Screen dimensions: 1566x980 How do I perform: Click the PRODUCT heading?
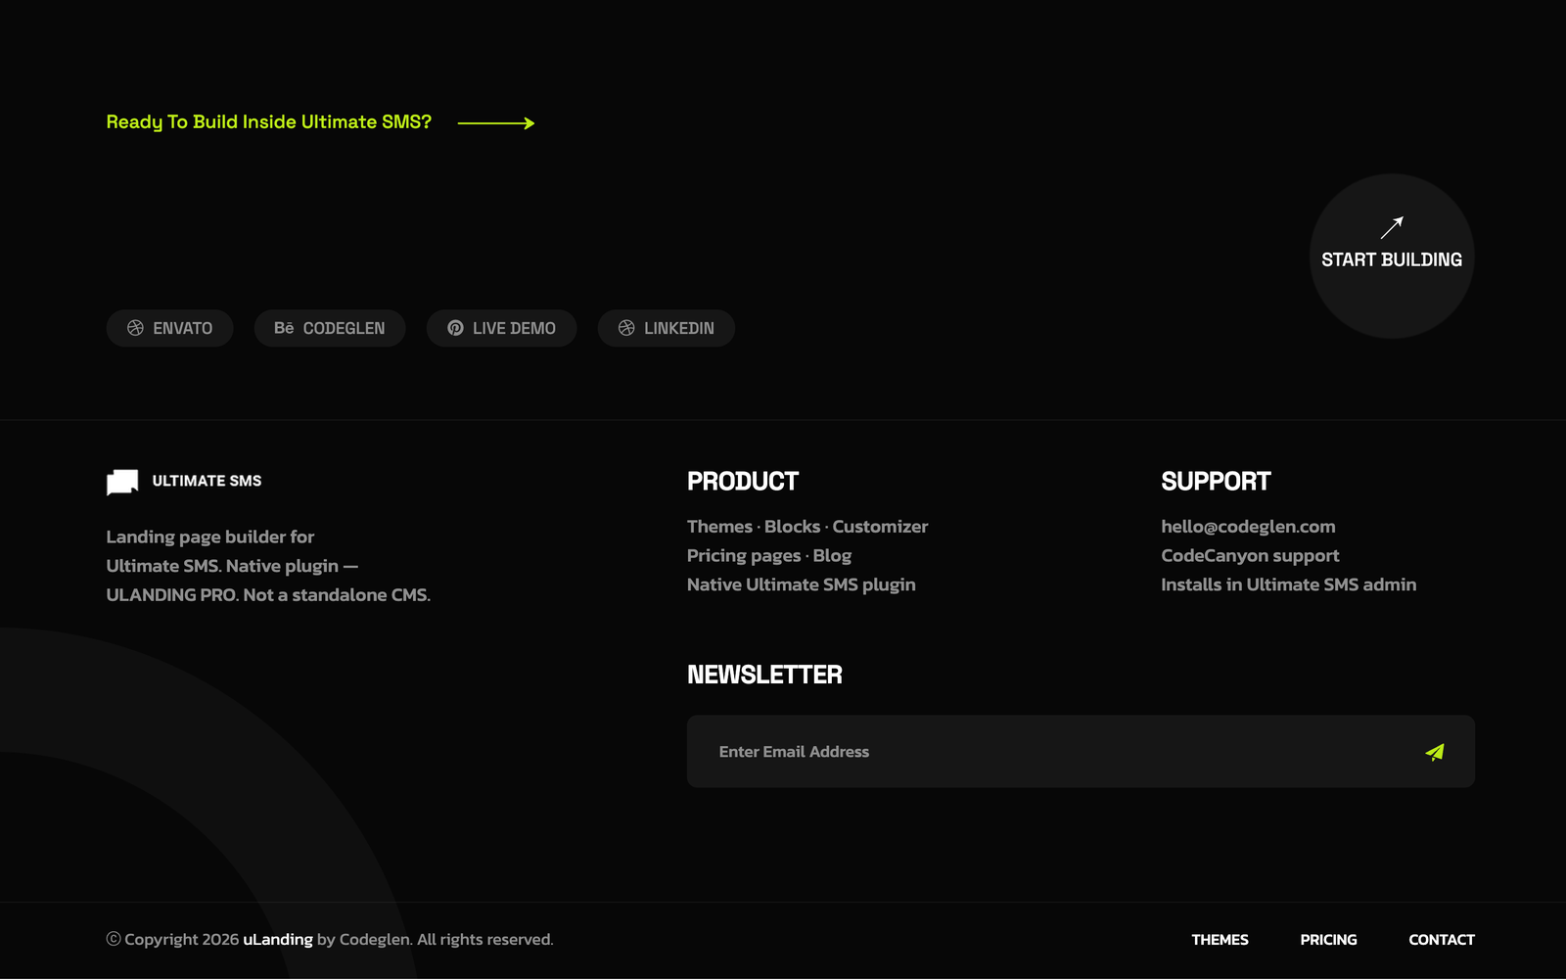[x=743, y=482]
